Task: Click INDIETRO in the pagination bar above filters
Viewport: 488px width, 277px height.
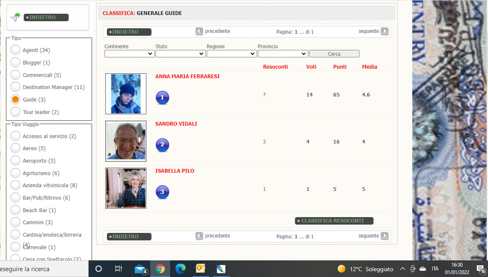Action: [x=129, y=32]
